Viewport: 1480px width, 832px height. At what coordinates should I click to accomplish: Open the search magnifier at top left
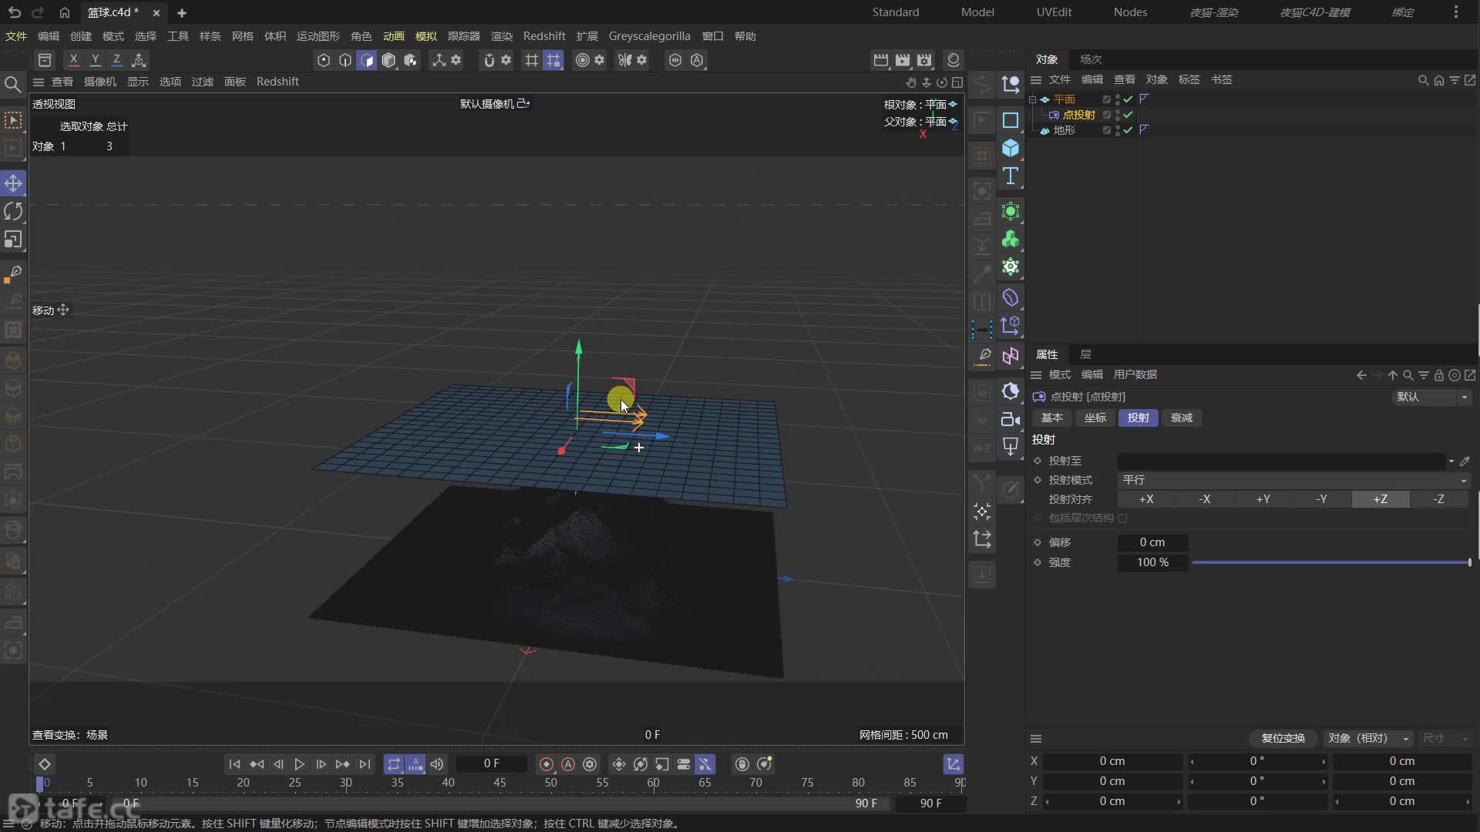[12, 84]
